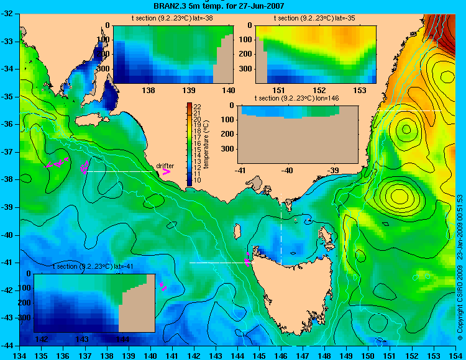
Task: Click Flinders Island northeast of Tasmania
Action: click(x=327, y=236)
